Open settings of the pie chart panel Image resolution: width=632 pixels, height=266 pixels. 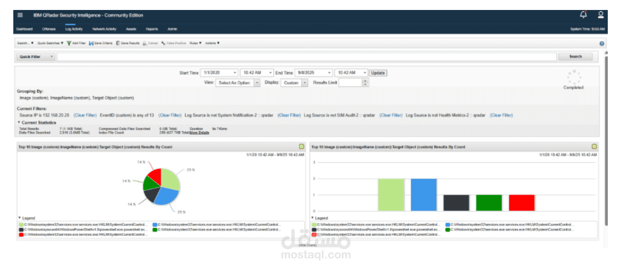click(301, 147)
